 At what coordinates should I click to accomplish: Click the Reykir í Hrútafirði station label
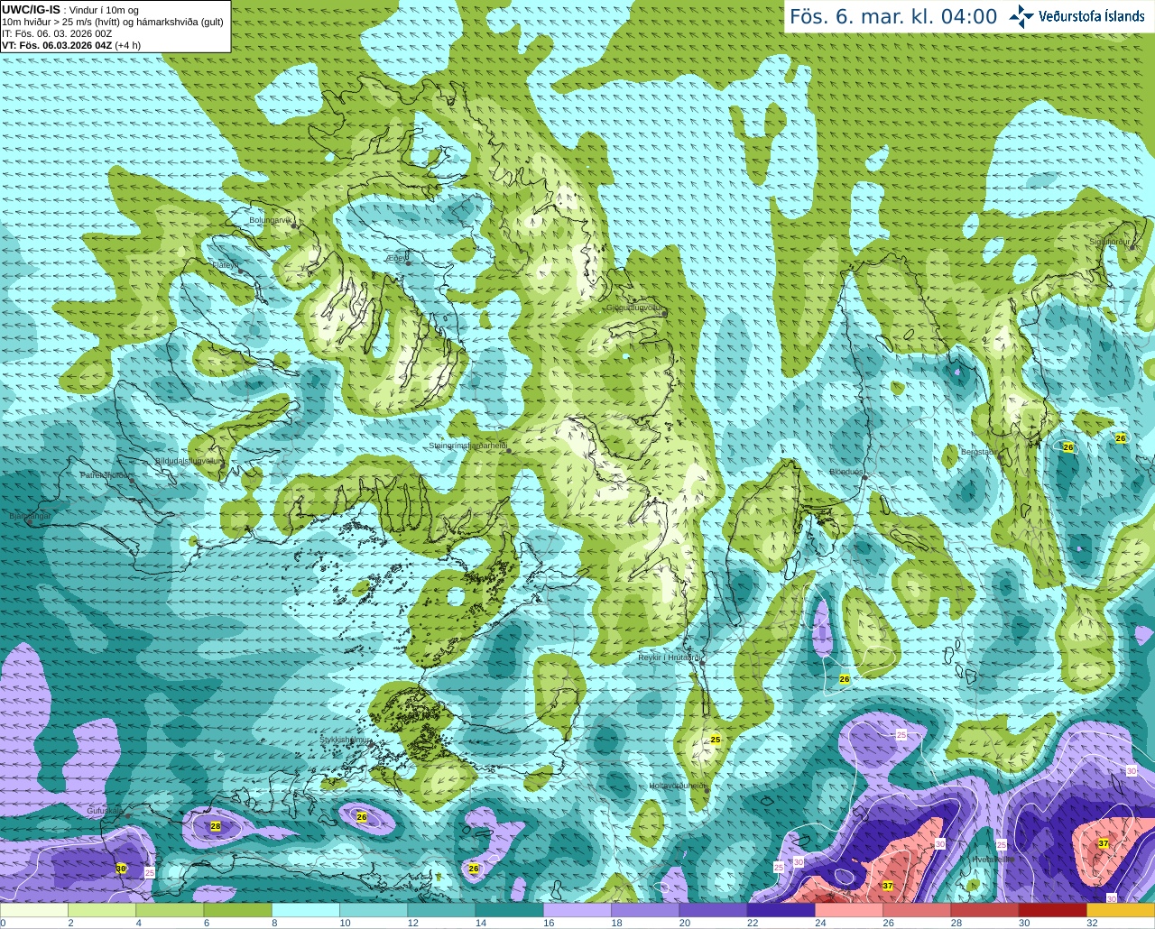click(670, 658)
